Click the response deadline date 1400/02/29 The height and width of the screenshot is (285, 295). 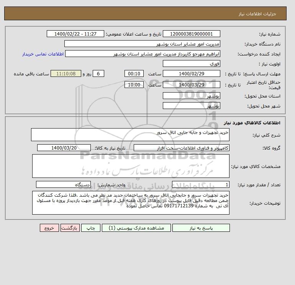[x=191, y=74]
